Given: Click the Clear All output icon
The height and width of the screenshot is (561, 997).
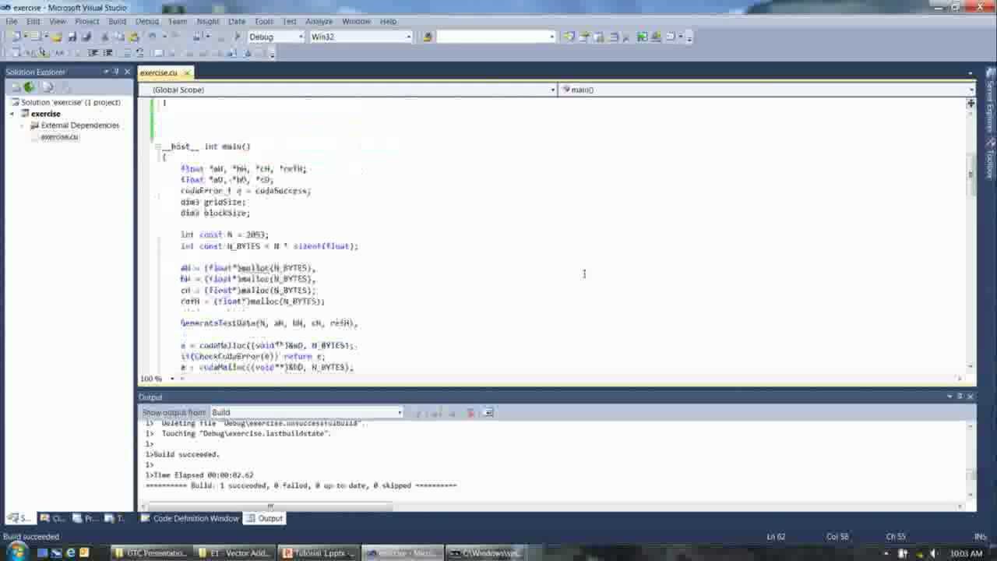Looking at the screenshot, I should (x=470, y=412).
